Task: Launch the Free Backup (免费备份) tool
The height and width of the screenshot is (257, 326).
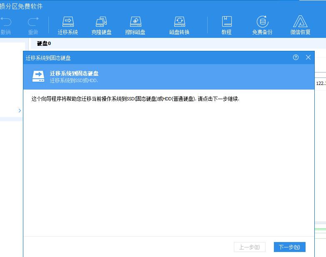Action: tap(262, 26)
